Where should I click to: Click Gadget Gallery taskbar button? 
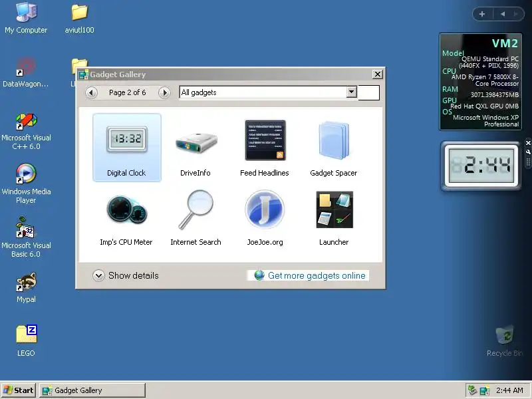pyautogui.click(x=92, y=390)
